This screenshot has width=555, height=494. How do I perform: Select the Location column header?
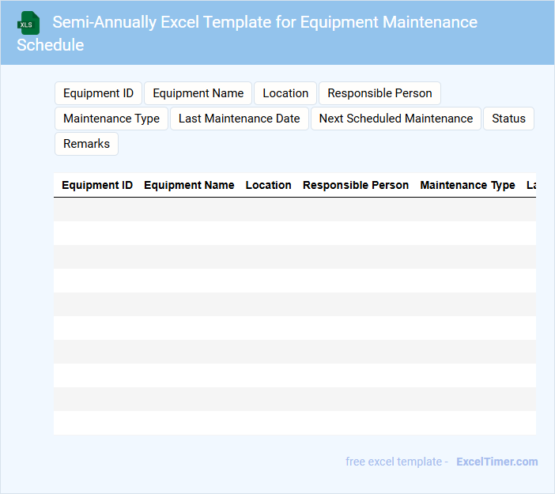click(269, 185)
